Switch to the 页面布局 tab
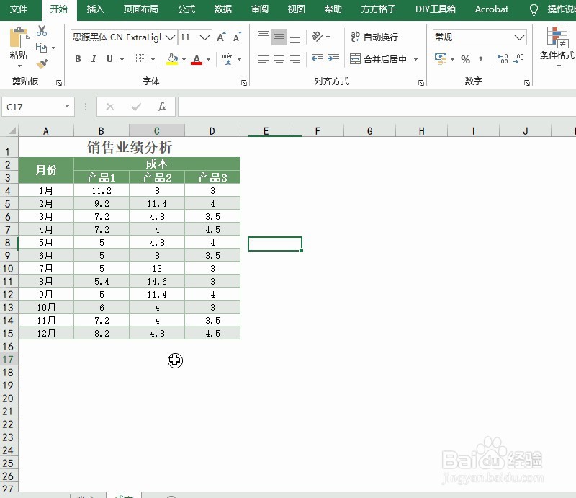This screenshot has width=576, height=498. 141,9
